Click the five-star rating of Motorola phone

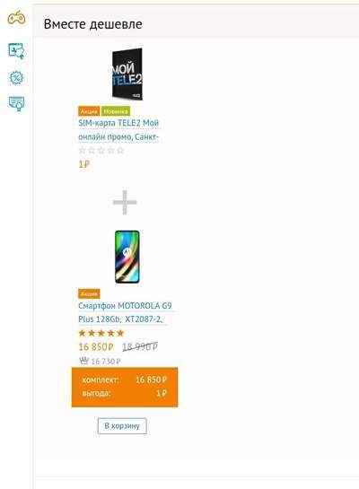pos(101,333)
